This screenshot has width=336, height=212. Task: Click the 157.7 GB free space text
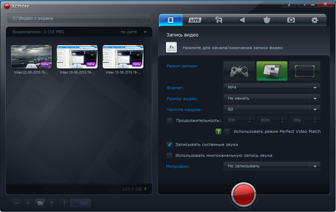click(132, 189)
